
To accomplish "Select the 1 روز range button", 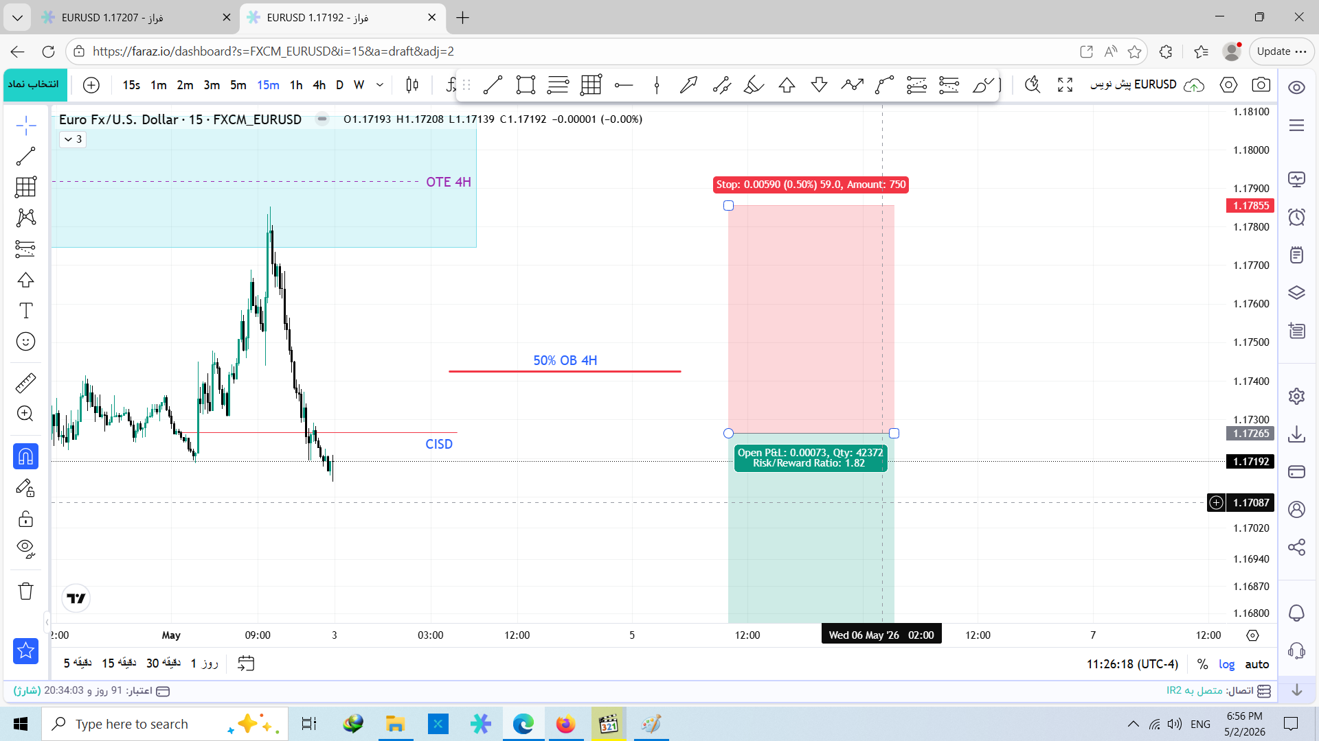I will (x=204, y=663).
